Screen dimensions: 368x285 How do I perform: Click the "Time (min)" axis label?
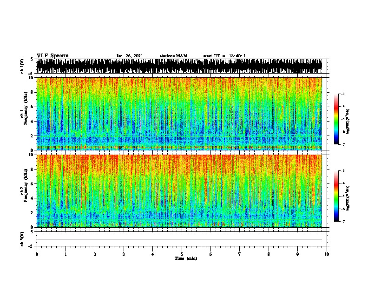coord(186,258)
